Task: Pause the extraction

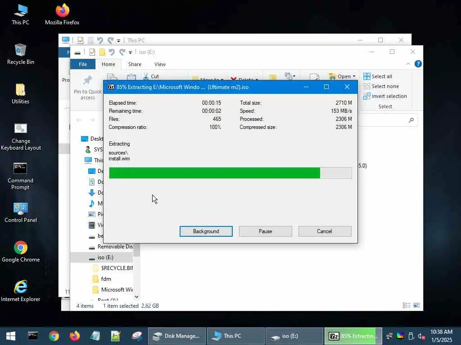Action: tap(265, 231)
